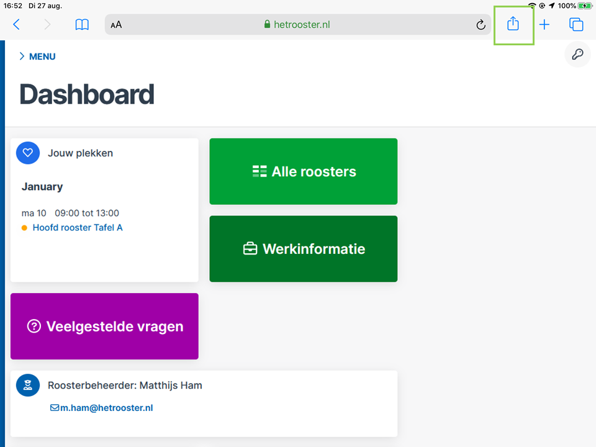Show all open tabs overview
The image size is (596, 447).
click(576, 24)
